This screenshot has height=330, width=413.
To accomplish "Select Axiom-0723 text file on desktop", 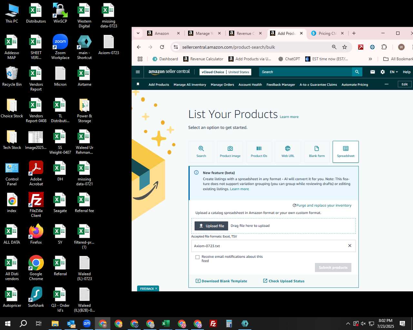I will (x=109, y=45).
